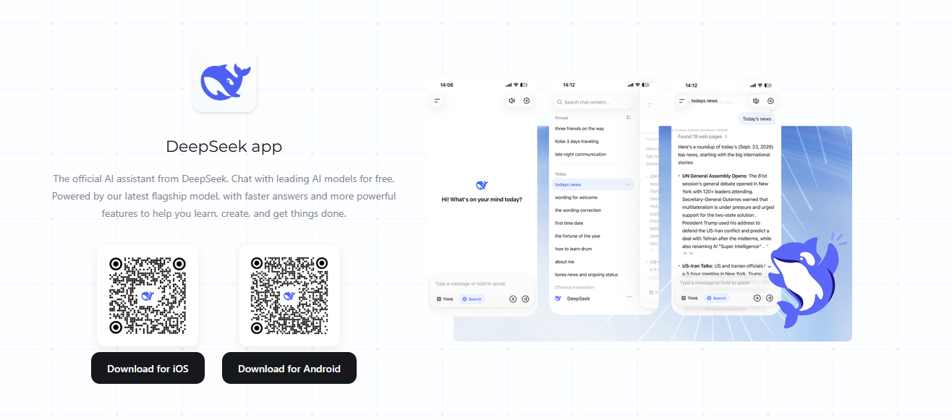
Task: Open hamburger menu in left phone mockup
Action: (437, 101)
